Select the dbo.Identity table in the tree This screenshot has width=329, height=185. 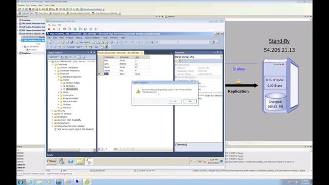point(72,89)
